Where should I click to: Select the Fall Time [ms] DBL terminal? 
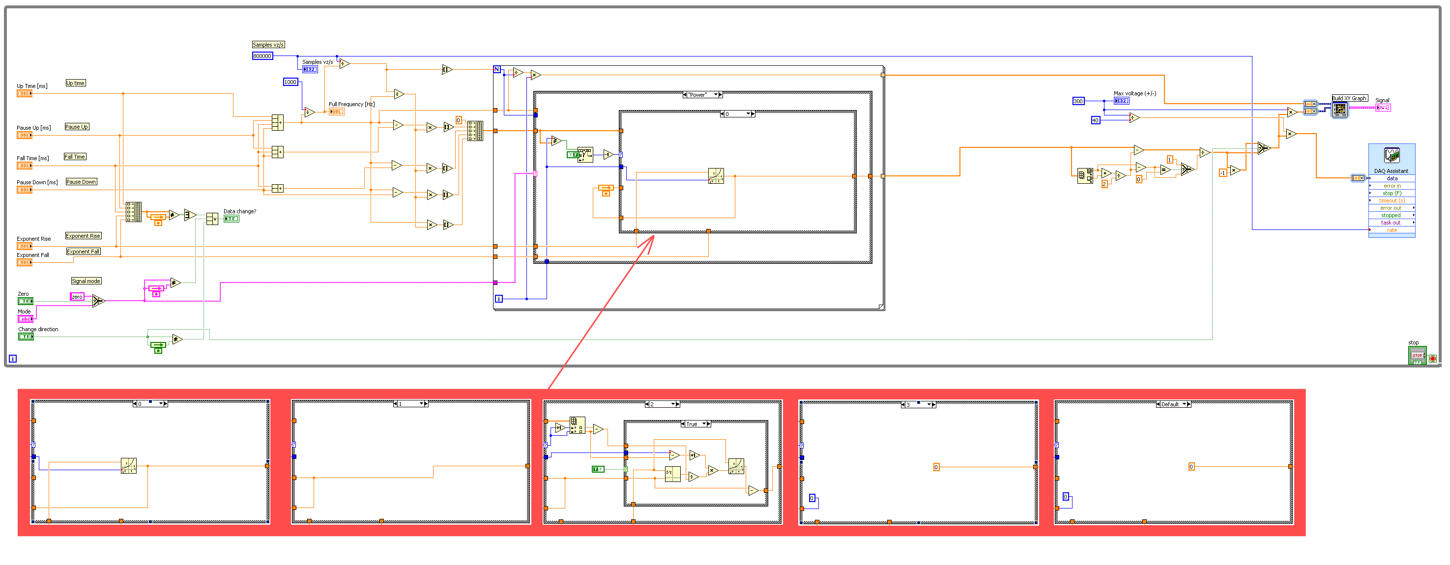24,166
